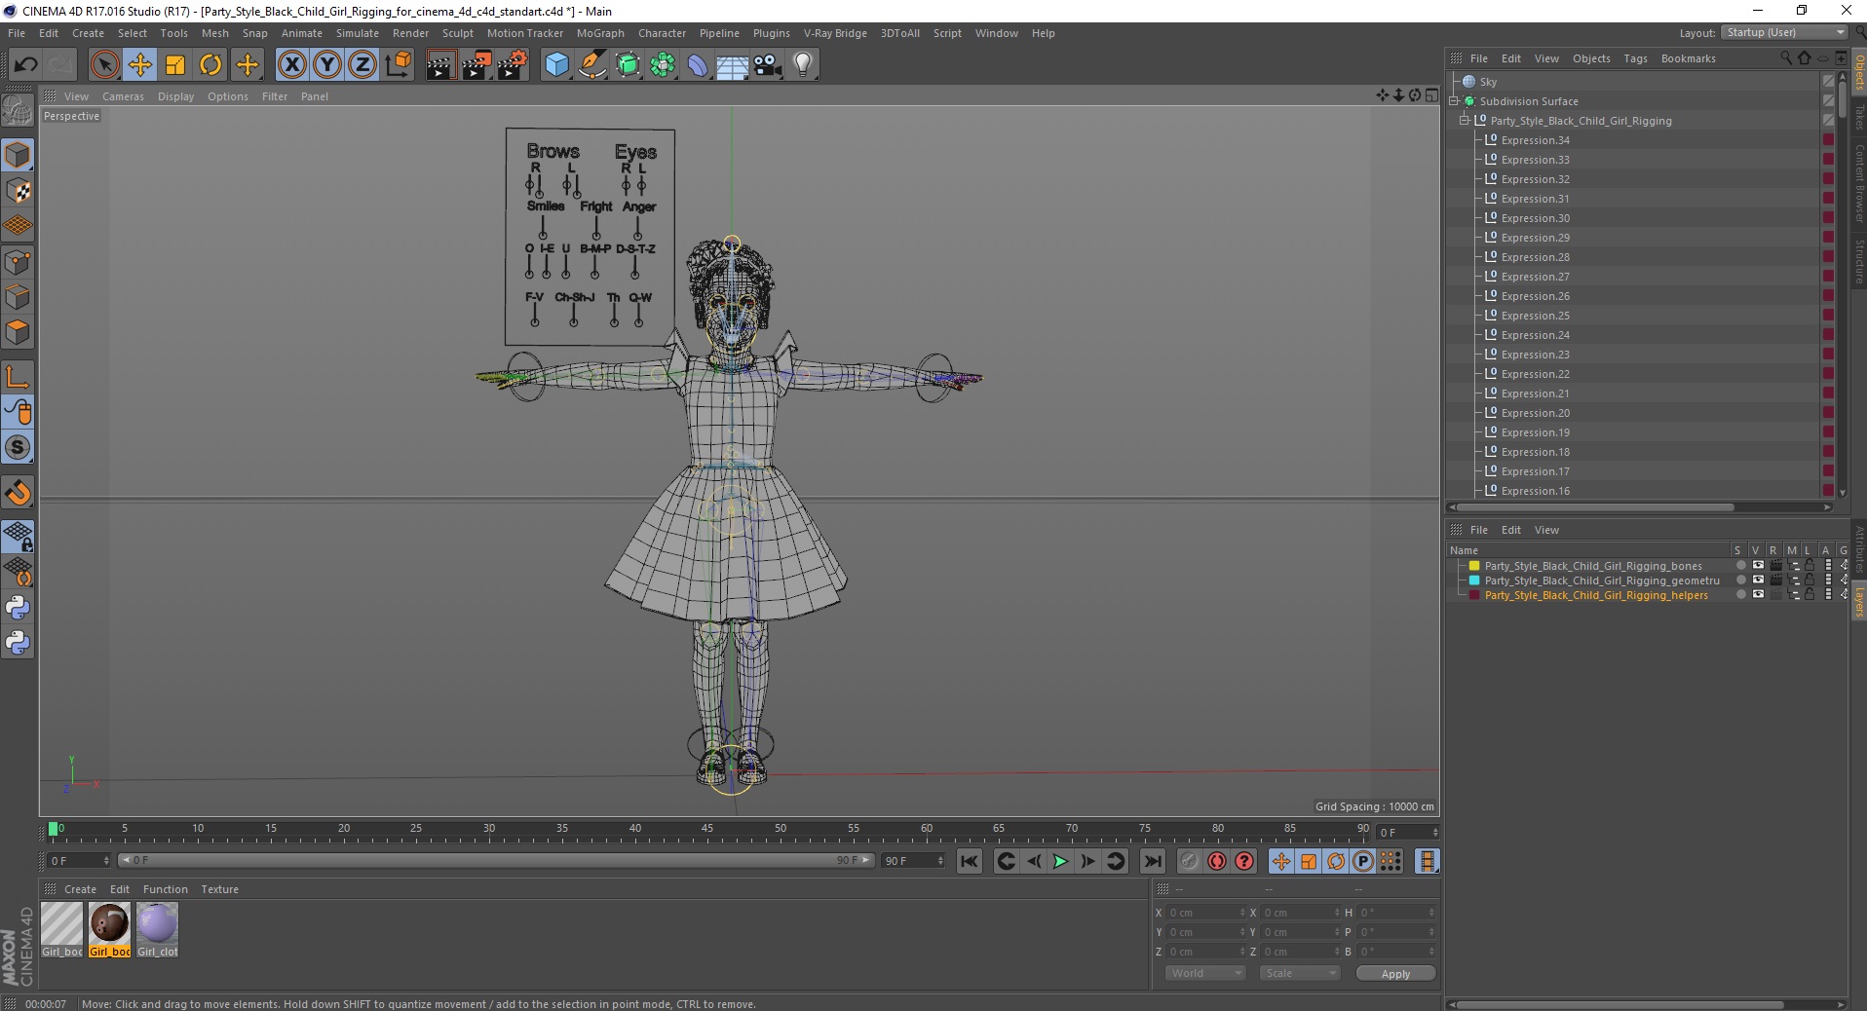Go to the animation start
This screenshot has width=1867, height=1011.
[x=969, y=861]
